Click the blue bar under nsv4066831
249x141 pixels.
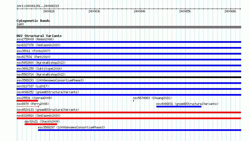179,107
